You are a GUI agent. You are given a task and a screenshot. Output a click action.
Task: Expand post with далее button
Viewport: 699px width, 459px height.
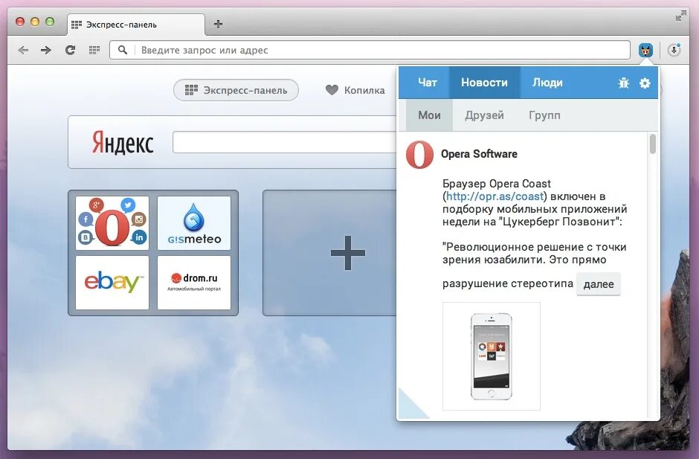click(x=599, y=284)
